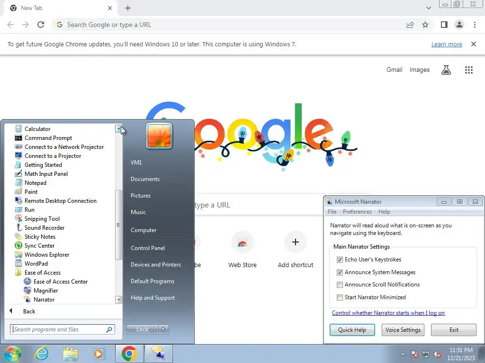
Task: Open Narrator in the Start menu list
Action: pyautogui.click(x=44, y=299)
